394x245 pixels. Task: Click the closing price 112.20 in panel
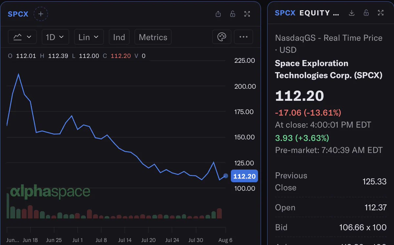click(x=299, y=96)
